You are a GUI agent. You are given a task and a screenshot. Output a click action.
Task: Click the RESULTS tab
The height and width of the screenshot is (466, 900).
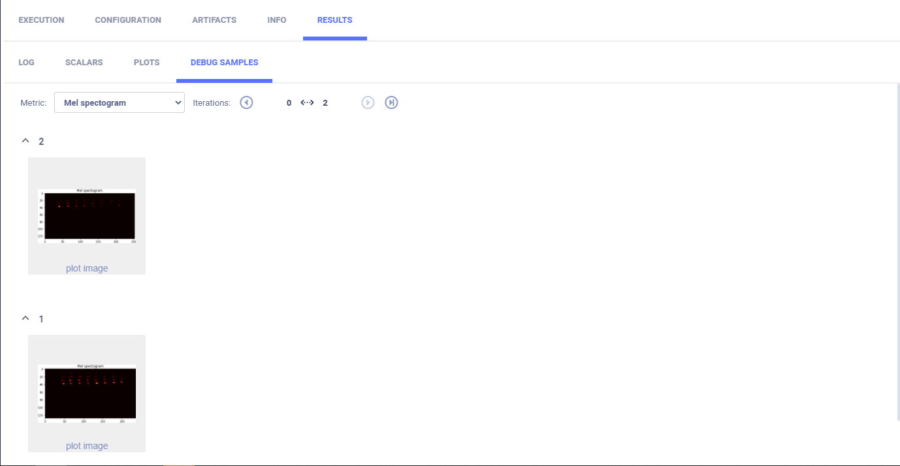334,20
